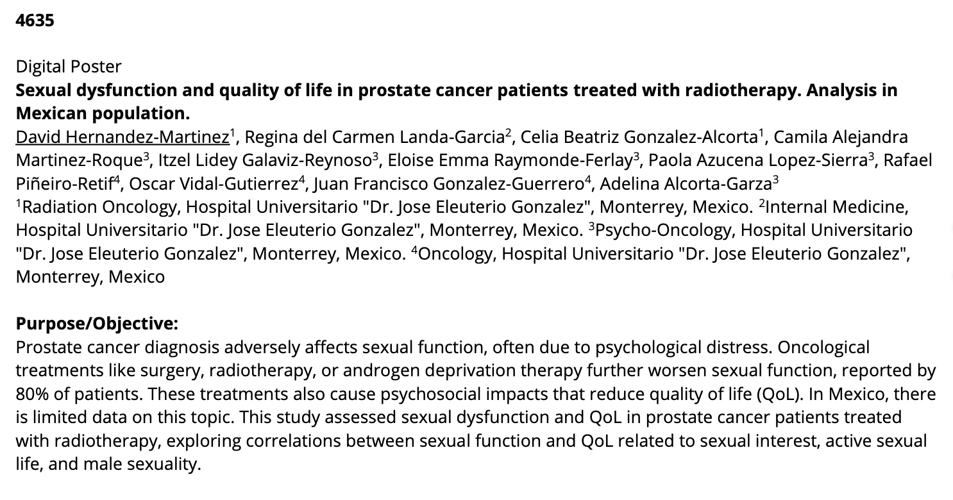The height and width of the screenshot is (500, 953).
Task: Click the 'Psycho-Oncology' affiliation text
Action: click(661, 231)
